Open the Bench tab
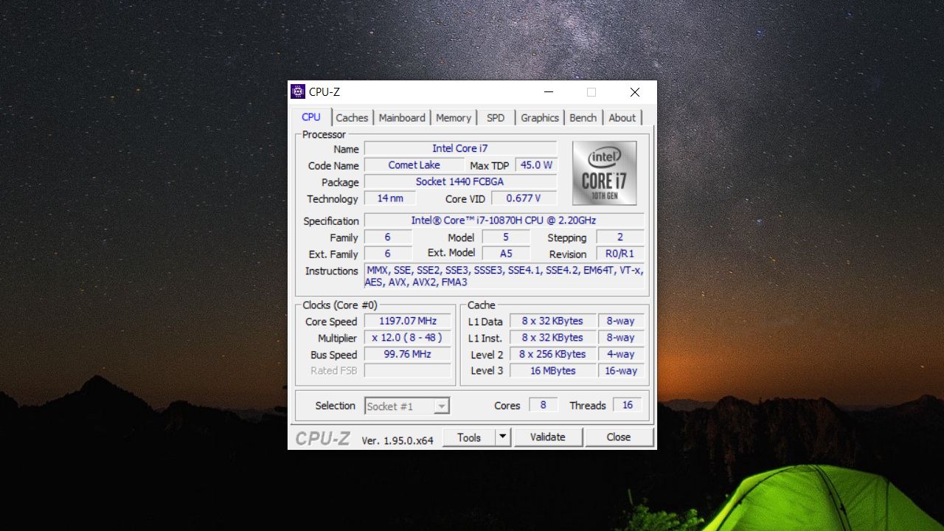 (x=583, y=117)
